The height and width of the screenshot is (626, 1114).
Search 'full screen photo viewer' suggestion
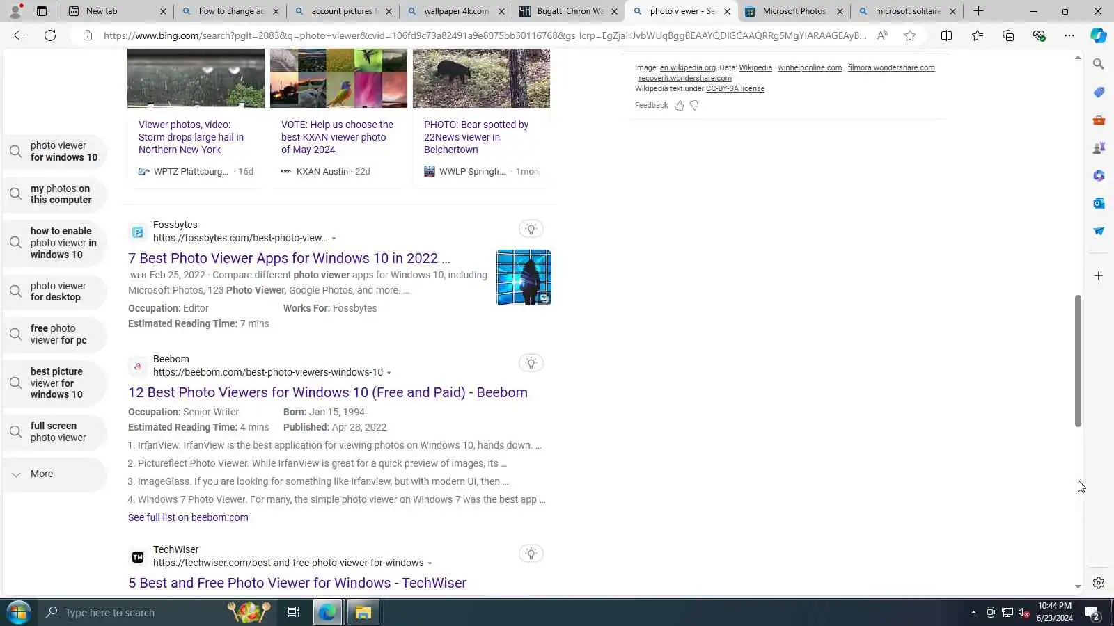(x=54, y=432)
